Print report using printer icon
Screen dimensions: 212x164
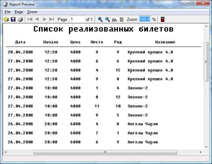pos(20,19)
